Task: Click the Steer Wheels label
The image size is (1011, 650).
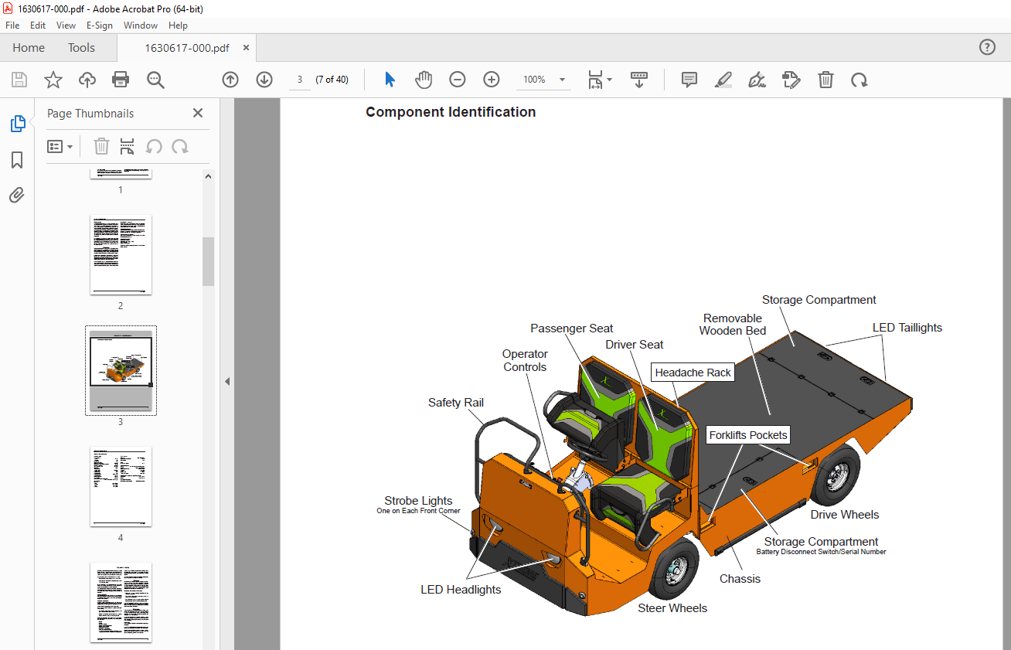Action: click(672, 608)
